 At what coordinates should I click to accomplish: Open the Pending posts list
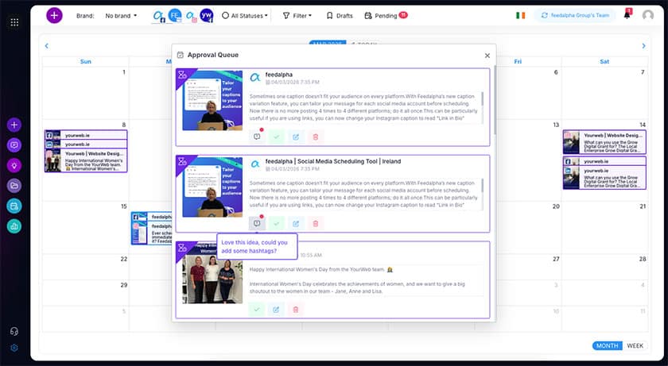385,15
